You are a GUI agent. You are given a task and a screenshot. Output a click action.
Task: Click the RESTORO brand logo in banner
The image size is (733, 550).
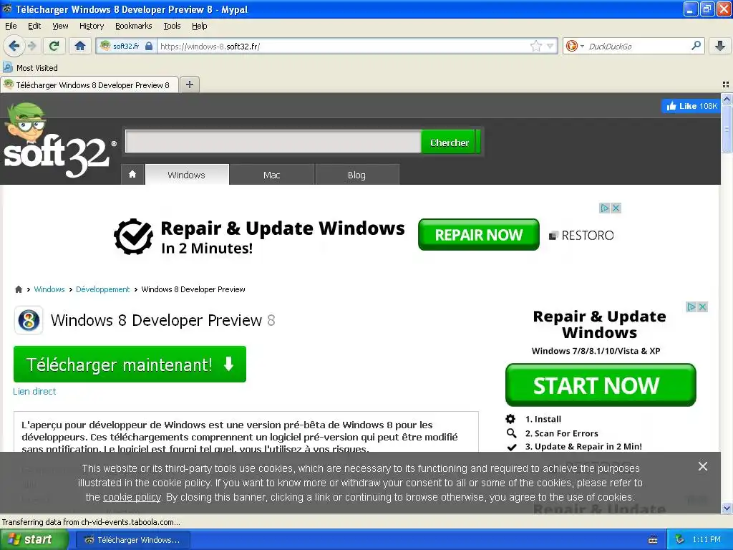pyautogui.click(x=581, y=235)
